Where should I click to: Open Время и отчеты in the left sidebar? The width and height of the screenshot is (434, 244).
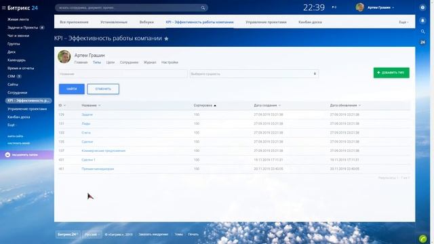[x=21, y=68]
